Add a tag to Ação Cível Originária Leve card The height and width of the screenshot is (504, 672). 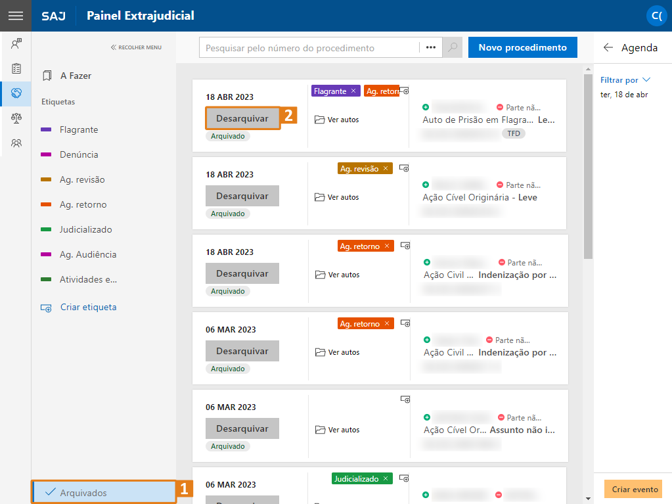pos(404,168)
